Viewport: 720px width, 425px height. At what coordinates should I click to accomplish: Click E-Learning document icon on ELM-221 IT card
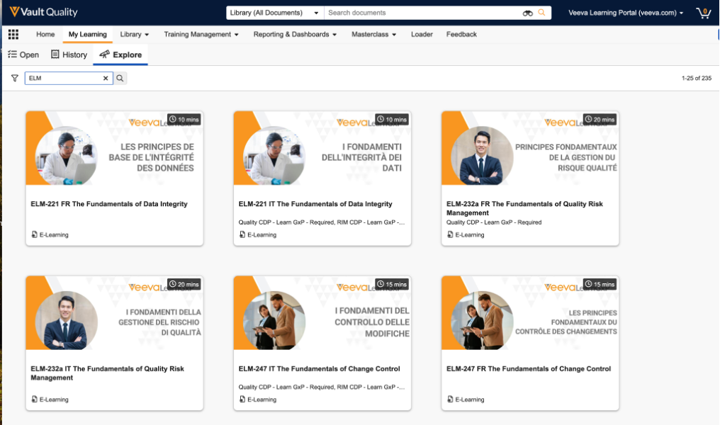242,234
